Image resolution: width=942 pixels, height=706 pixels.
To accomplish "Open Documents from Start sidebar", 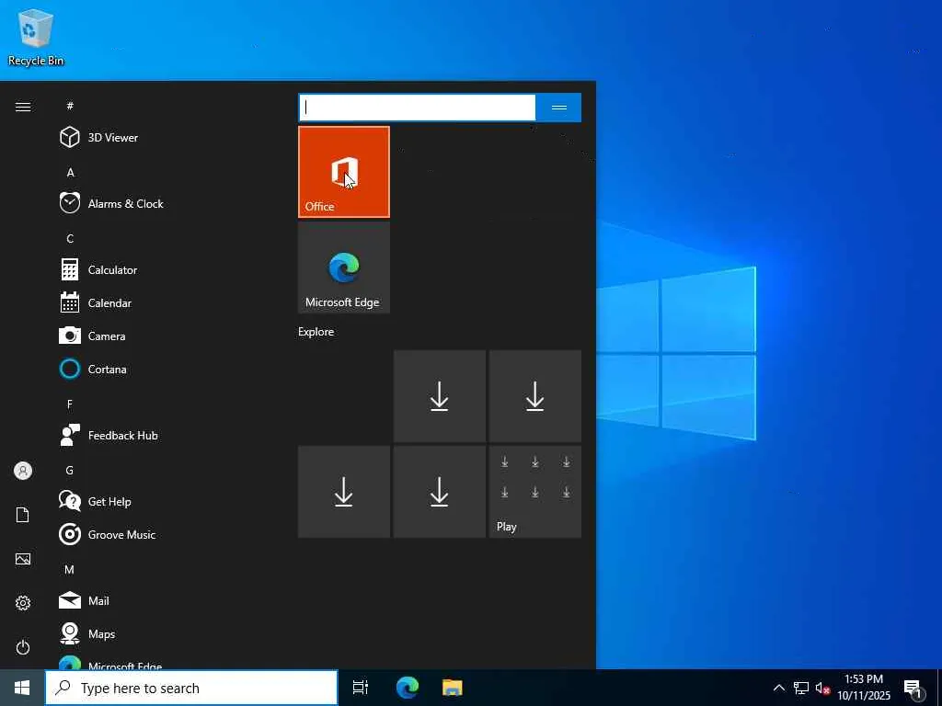I will [x=23, y=515].
